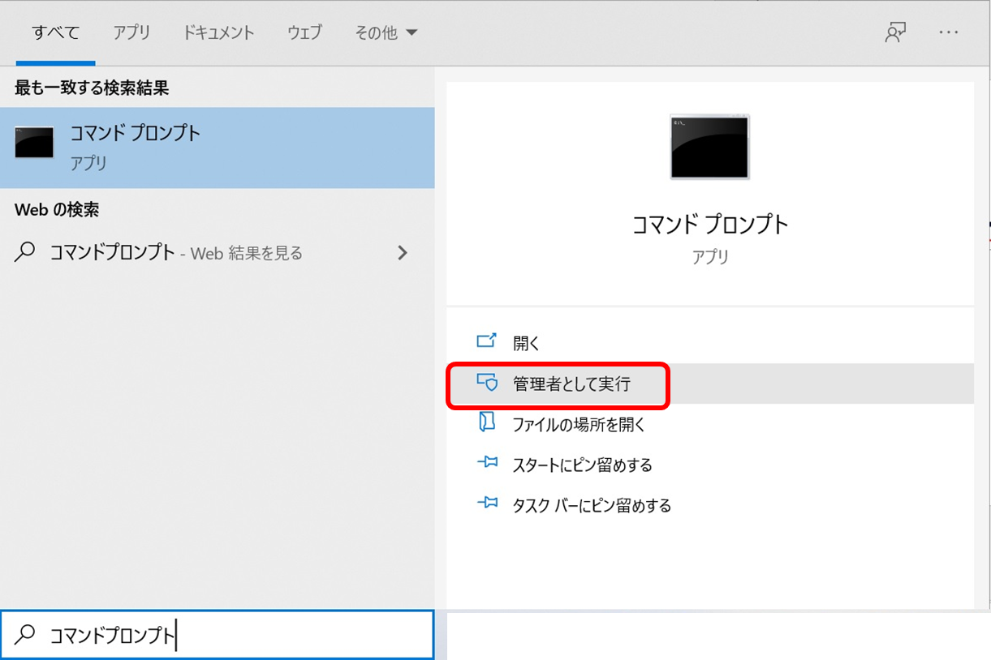This screenshot has height=660, width=991.
Task: Click the magnifier icon in the search box
Action: click(x=24, y=635)
